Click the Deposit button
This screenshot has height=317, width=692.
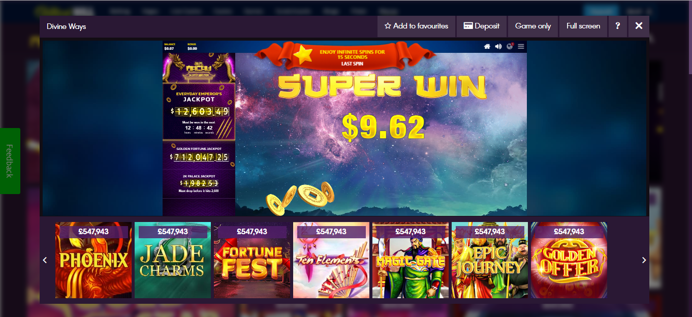[482, 26]
